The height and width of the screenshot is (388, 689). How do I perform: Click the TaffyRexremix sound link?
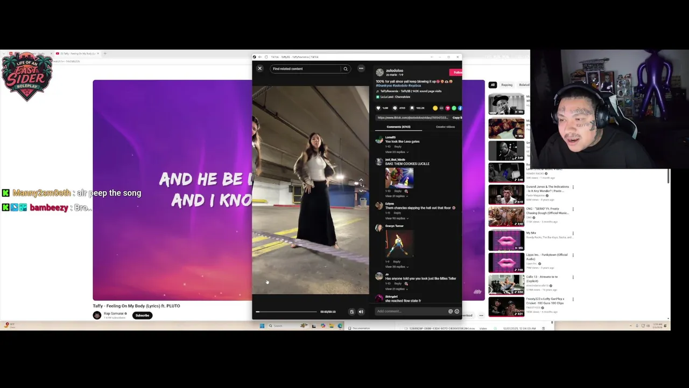click(x=411, y=91)
